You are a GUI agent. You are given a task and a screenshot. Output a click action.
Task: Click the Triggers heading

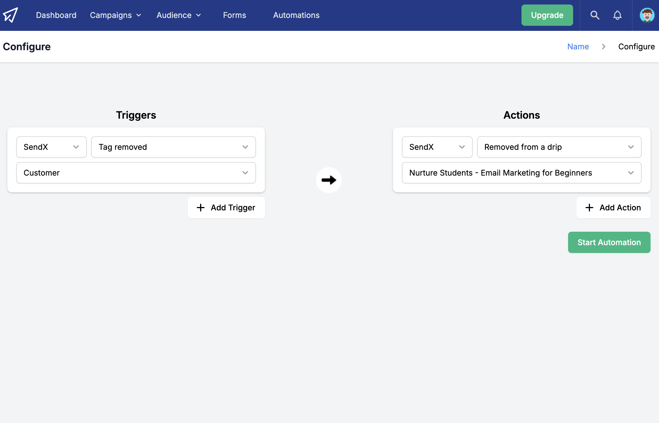tap(136, 115)
